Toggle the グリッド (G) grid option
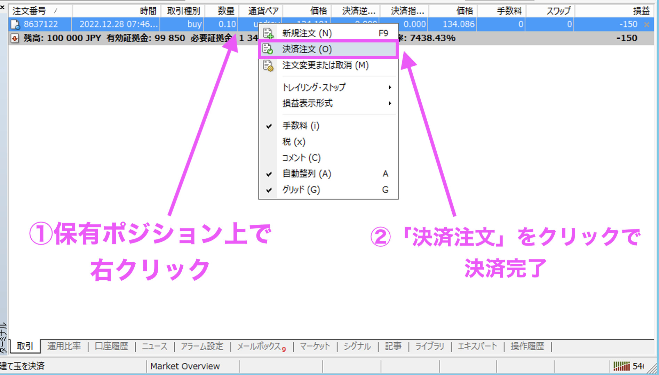Image resolution: width=659 pixels, height=375 pixels. pos(301,190)
